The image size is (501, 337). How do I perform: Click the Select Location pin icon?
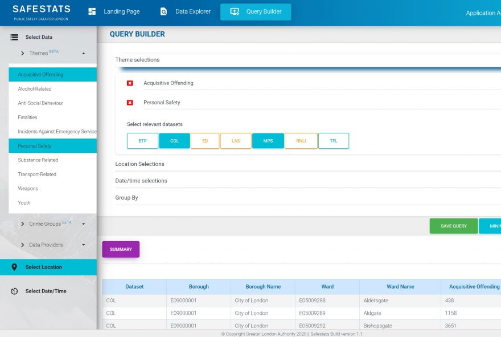tap(14, 267)
